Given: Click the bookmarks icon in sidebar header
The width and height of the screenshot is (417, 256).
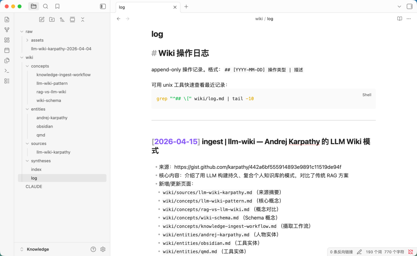Looking at the screenshot, I should point(57,7).
